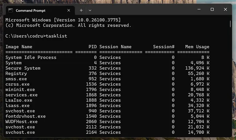Screen dimensions: 236x140
Task: Click memory usage '1,680 K'
Action: pyautogui.click(x=200, y=79)
